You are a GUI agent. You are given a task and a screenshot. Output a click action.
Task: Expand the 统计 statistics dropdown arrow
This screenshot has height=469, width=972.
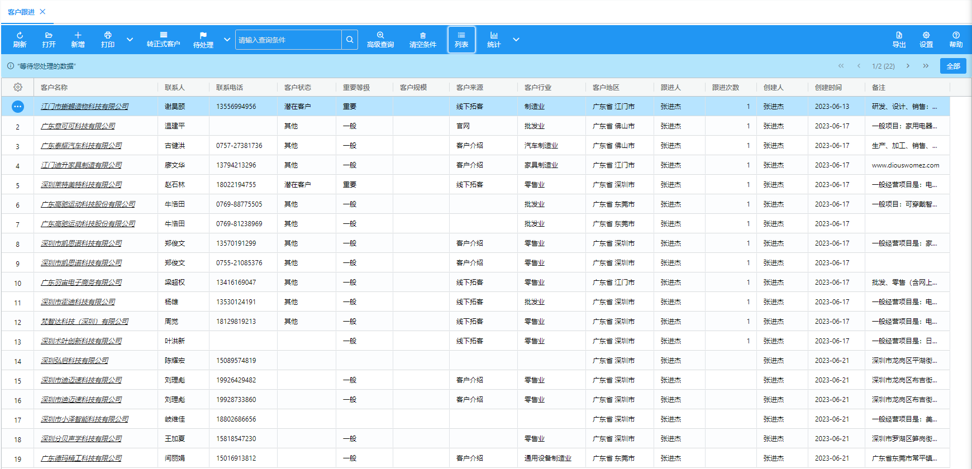click(x=516, y=40)
